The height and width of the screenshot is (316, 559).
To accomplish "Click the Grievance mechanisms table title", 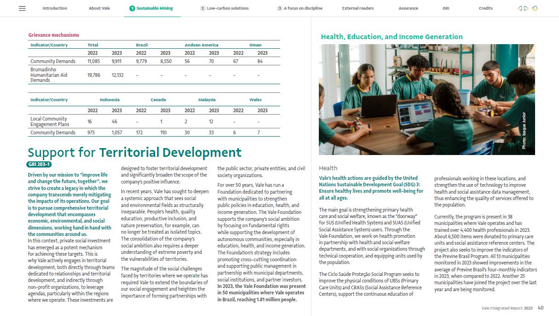I will tap(54, 35).
